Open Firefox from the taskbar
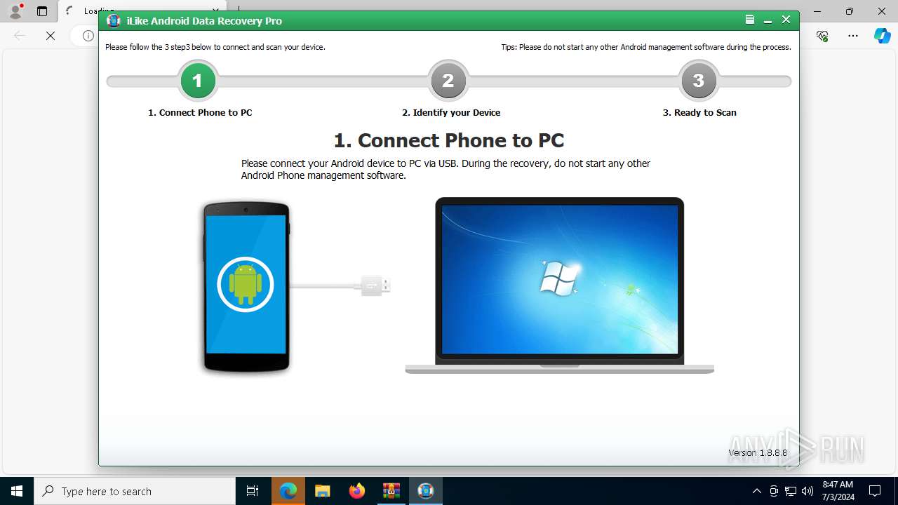The width and height of the screenshot is (898, 505). [356, 491]
